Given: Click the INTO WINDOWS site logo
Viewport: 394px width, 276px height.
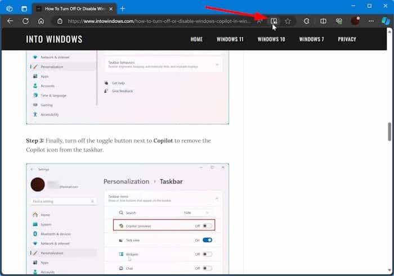Looking at the screenshot, I should click(54, 39).
